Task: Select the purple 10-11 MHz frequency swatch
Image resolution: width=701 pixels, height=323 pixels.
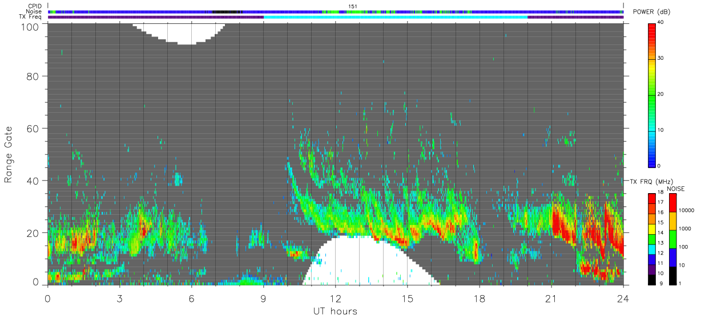Action: tap(651, 269)
